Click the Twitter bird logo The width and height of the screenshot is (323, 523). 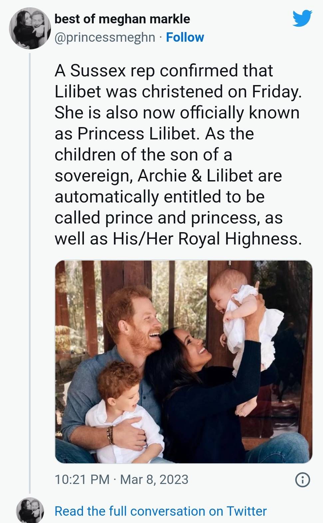coord(302,18)
